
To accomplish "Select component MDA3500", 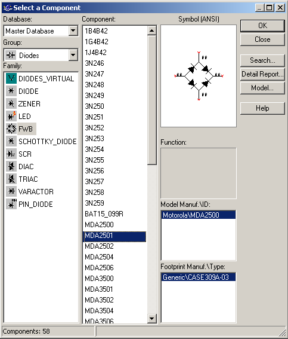I will click(99, 279).
